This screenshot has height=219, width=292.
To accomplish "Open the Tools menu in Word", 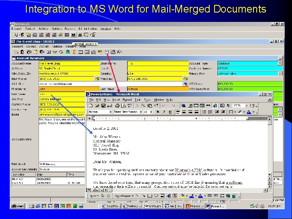I will pyautogui.click(x=138, y=100).
